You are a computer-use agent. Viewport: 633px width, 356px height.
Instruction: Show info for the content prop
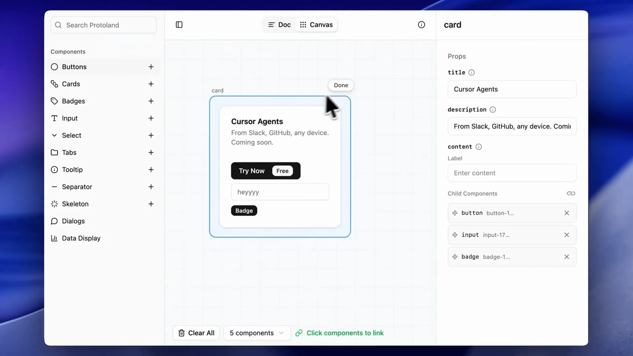point(479,147)
